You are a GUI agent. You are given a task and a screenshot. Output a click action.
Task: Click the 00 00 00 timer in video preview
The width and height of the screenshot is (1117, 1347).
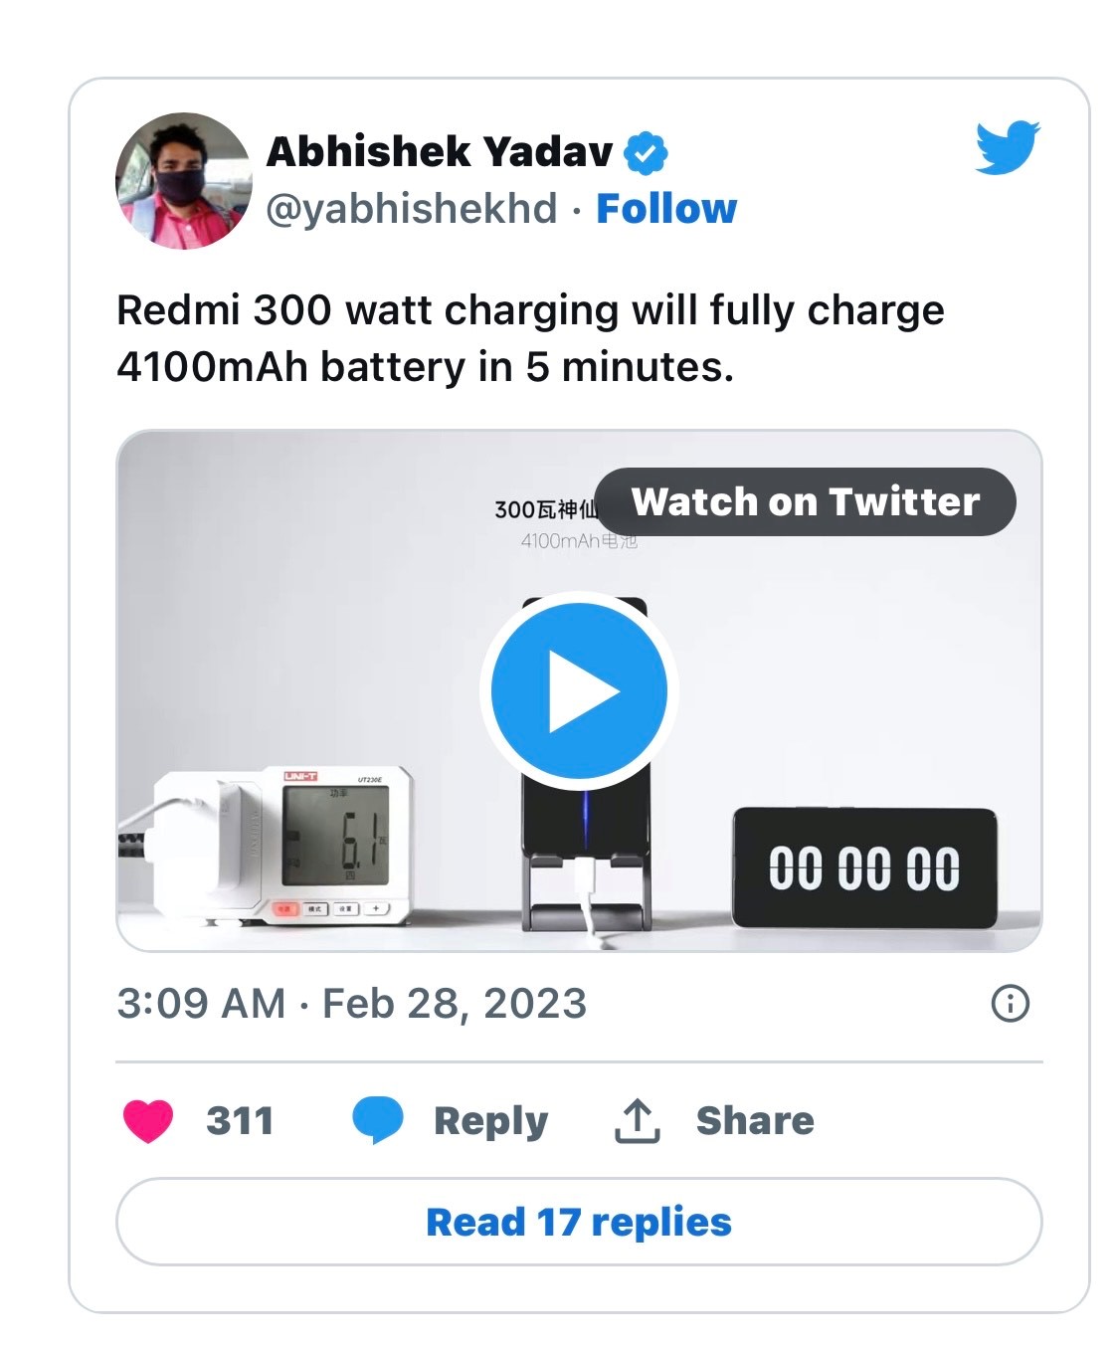pos(863,867)
